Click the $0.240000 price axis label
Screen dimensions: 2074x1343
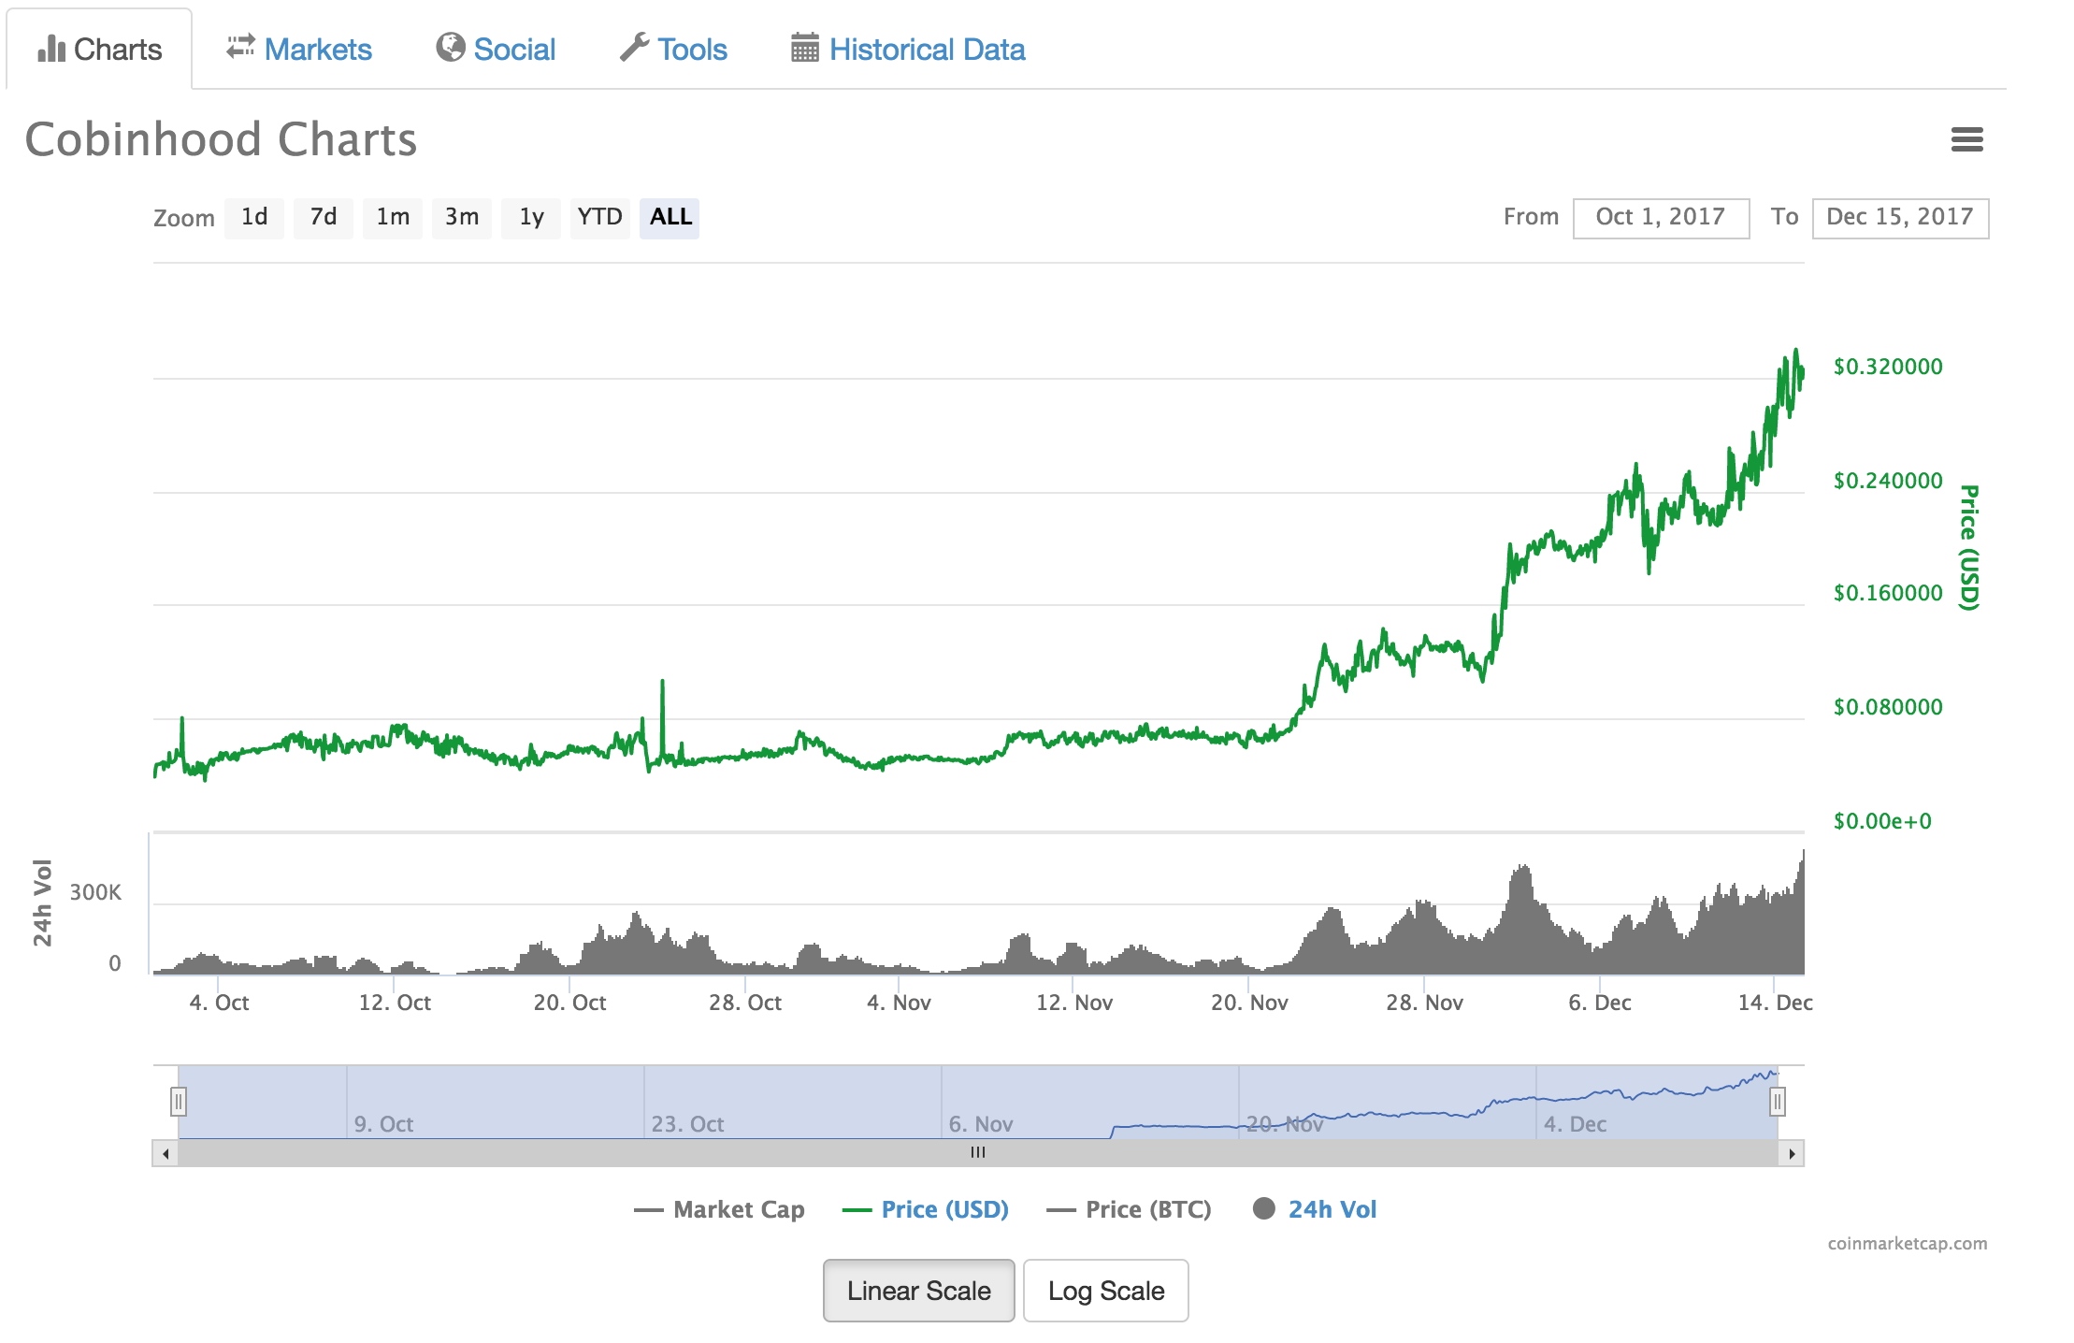coord(1888,481)
